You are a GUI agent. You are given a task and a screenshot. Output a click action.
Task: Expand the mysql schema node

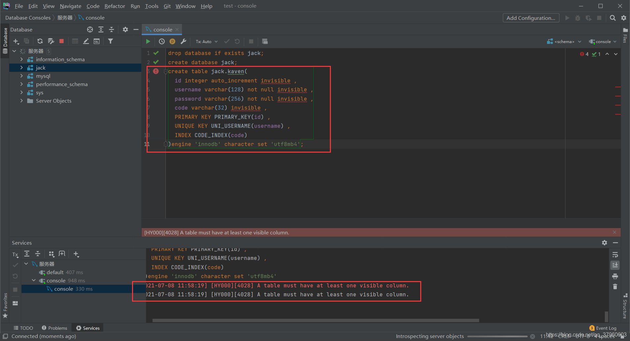coord(22,76)
